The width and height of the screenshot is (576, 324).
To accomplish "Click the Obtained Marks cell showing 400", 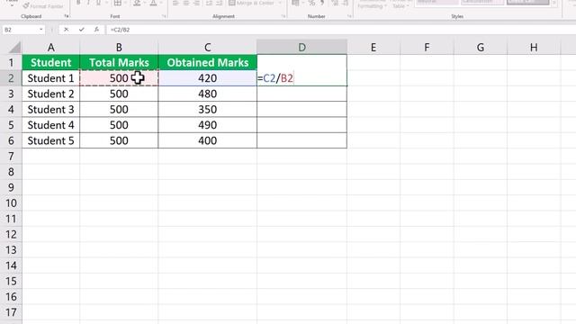I will tap(208, 140).
